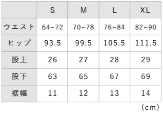Click the ヒップ row label
Screen dimensions: 163x114
19,43
